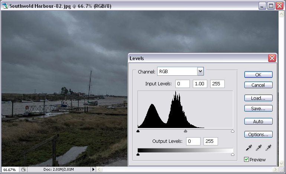
Task: Click the status bar document info icon
Action: 23,170
